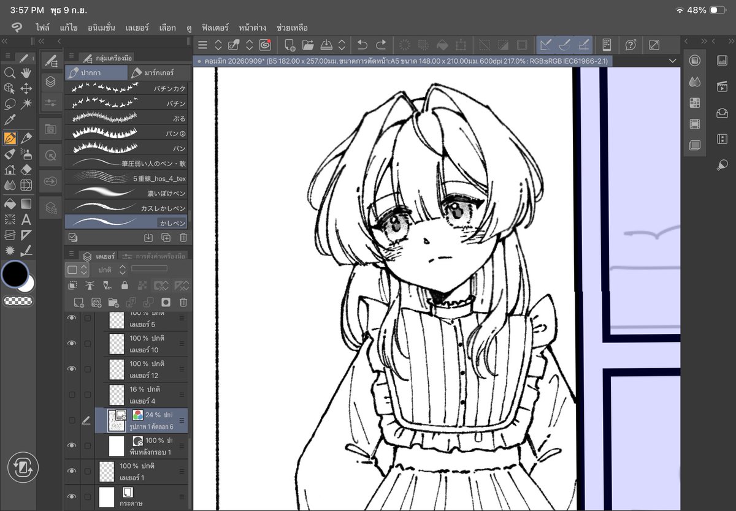The height and width of the screenshot is (511, 736).
Task: Activate the Eraser tool
Action: point(26,170)
